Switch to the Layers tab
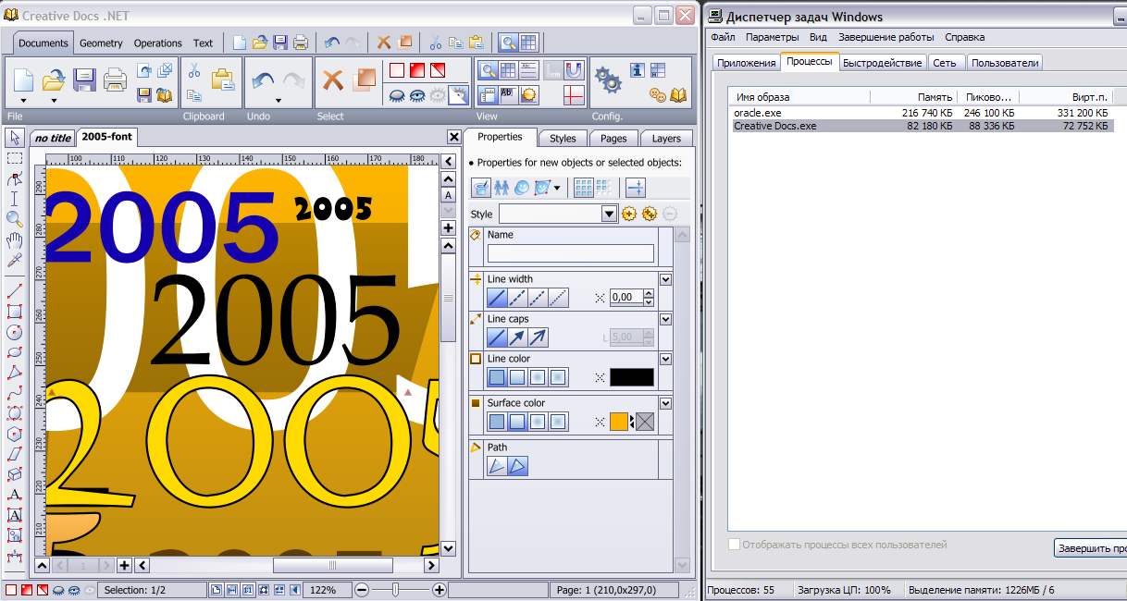The height and width of the screenshot is (601, 1127). (x=665, y=139)
